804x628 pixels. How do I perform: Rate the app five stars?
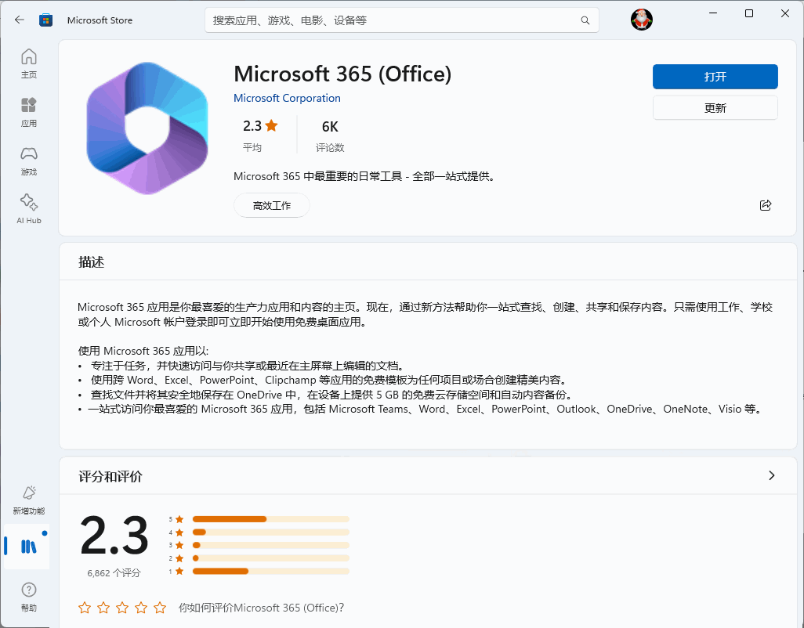click(160, 608)
